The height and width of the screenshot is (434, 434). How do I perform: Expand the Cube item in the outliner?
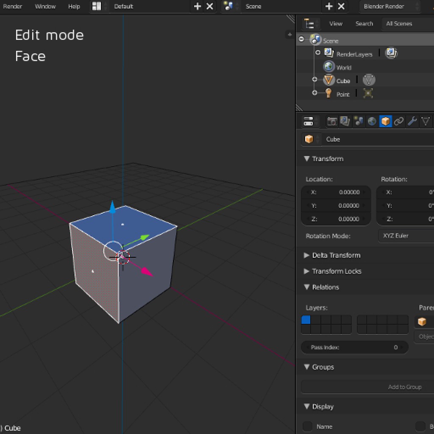pos(314,80)
